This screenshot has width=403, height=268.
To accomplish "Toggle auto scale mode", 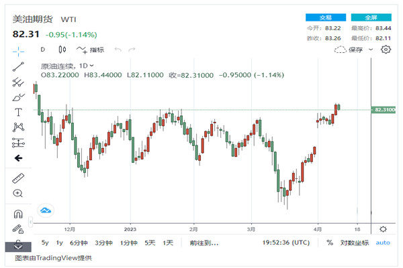I will pyautogui.click(x=383, y=243).
